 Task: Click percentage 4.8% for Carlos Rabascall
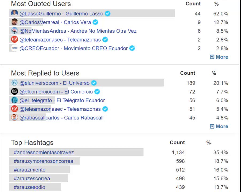click(x=222, y=118)
